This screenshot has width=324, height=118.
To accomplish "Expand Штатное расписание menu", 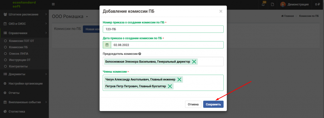I will 24,15.
